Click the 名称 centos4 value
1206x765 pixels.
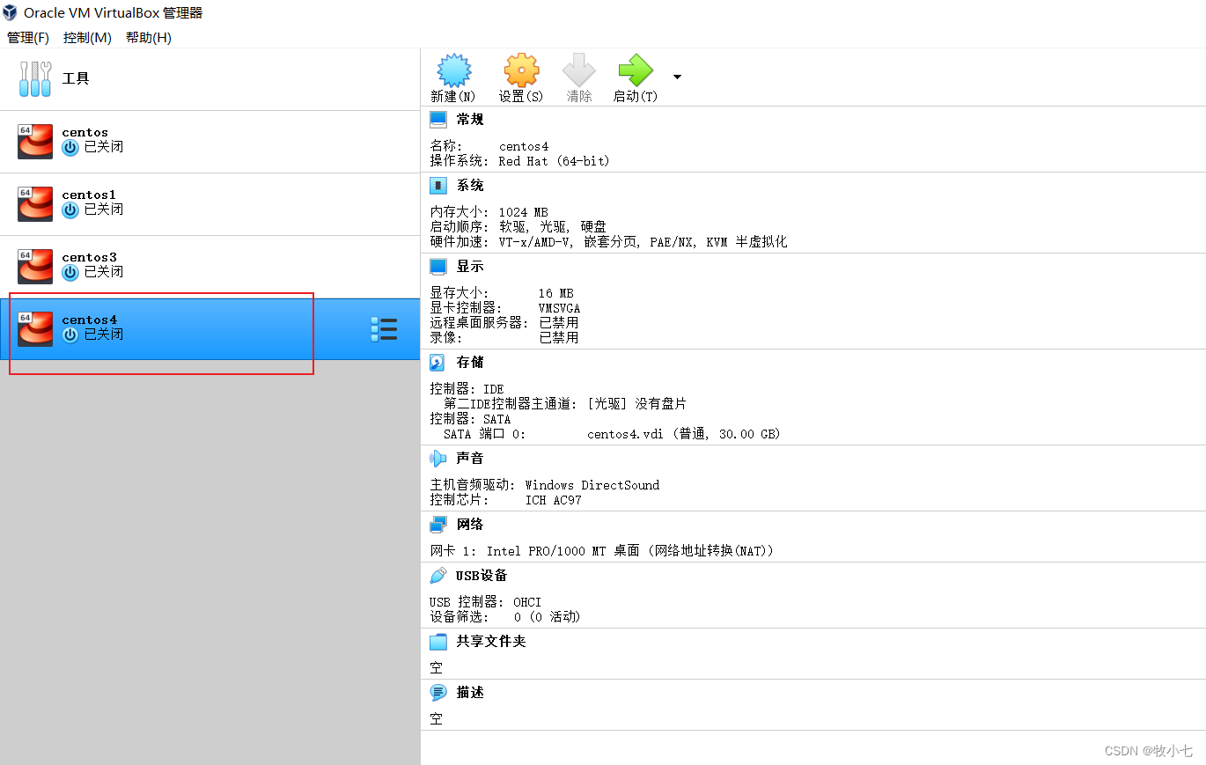(x=524, y=146)
